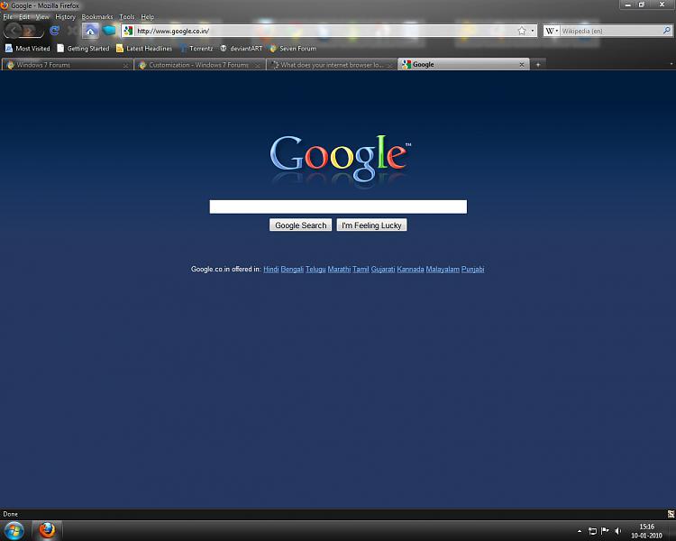This screenshot has width=676, height=541.
Task: Open the File menu
Action: pos(8,17)
